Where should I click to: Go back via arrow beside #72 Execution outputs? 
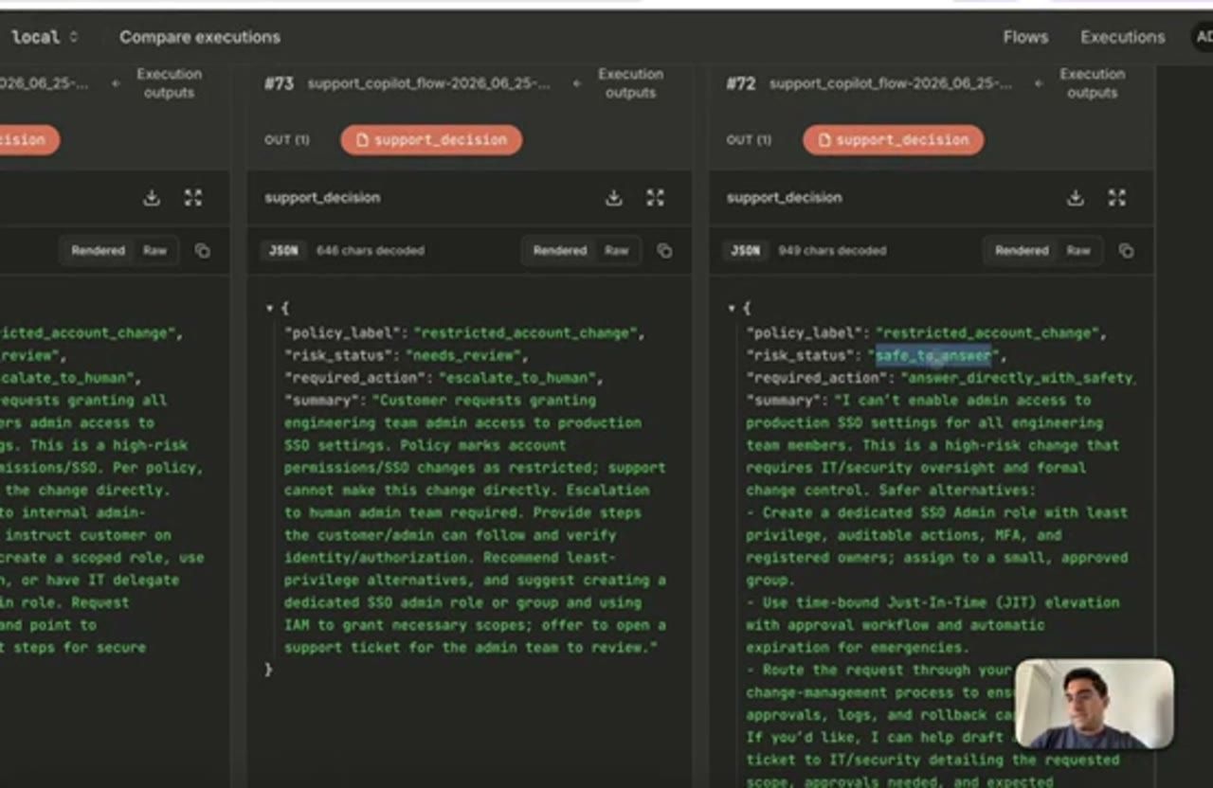tap(1039, 83)
